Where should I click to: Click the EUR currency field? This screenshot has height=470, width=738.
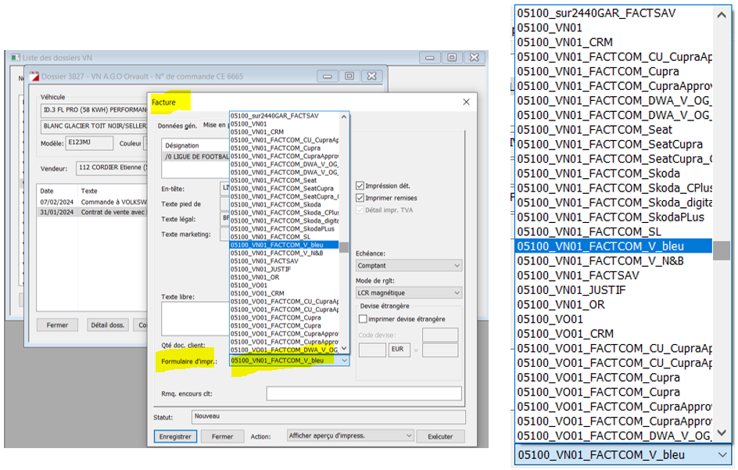tap(398, 350)
